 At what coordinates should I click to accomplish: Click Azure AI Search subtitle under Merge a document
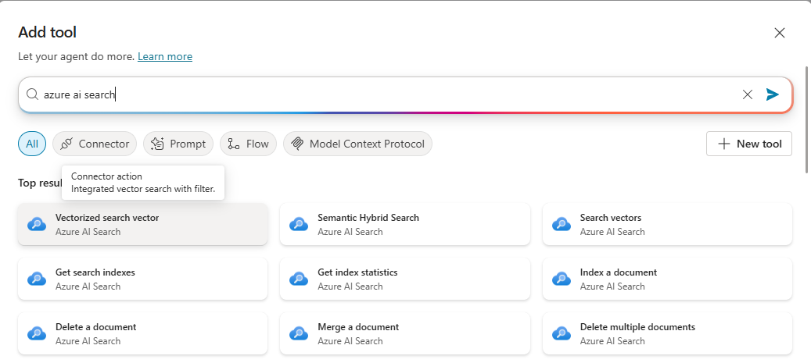(350, 341)
